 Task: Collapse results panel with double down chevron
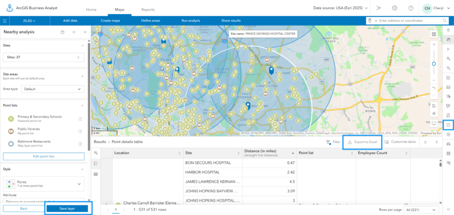point(437,142)
